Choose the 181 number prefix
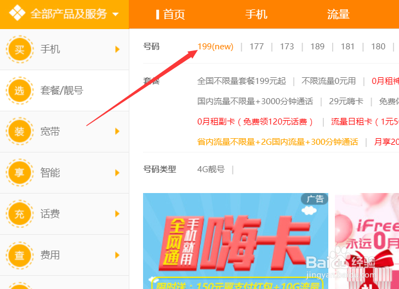The width and height of the screenshot is (399, 289). click(x=347, y=47)
